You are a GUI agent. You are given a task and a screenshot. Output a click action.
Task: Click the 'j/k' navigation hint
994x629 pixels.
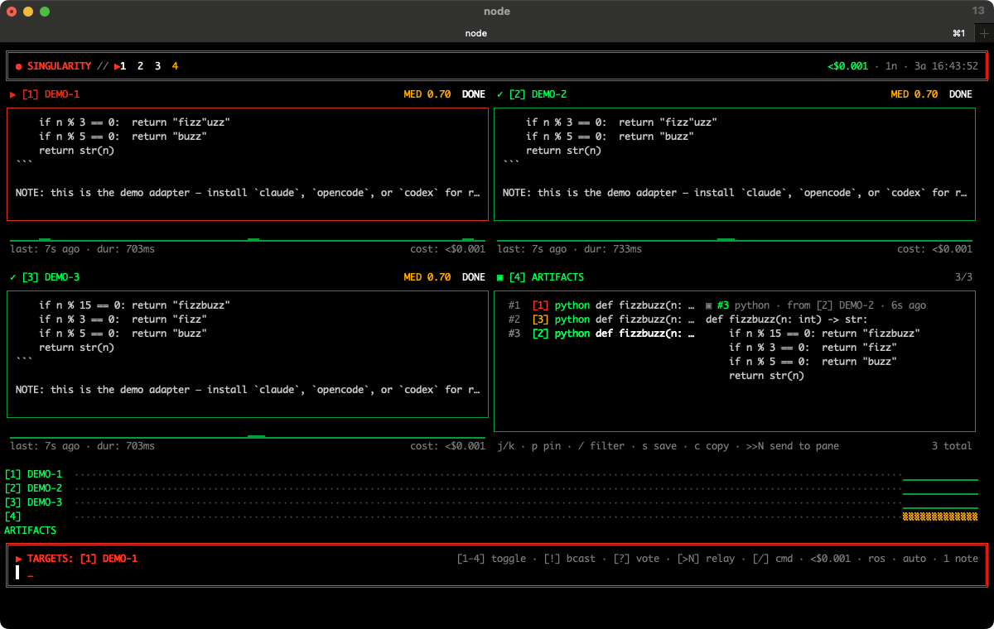click(x=506, y=446)
